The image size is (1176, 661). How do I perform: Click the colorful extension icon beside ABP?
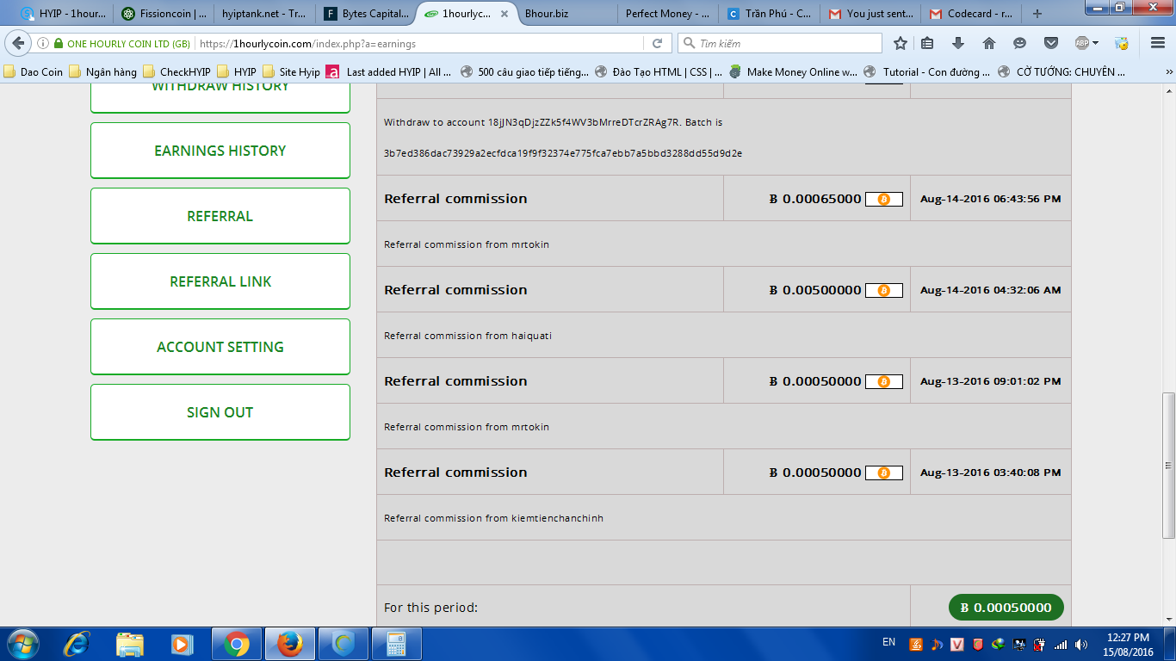tap(1121, 43)
